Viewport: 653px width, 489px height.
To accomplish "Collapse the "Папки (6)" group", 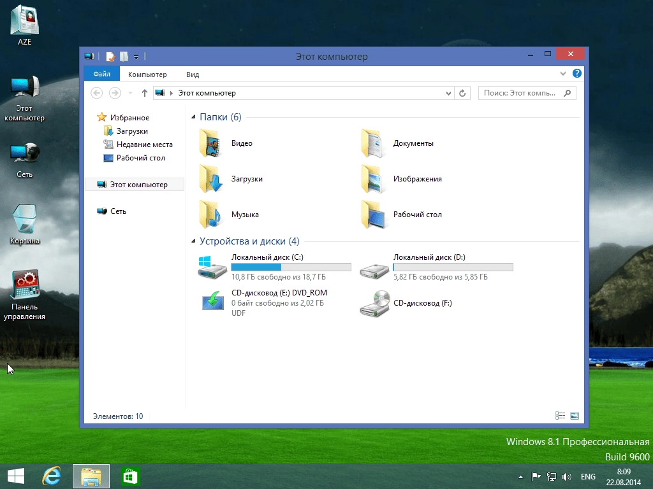I will pyautogui.click(x=193, y=117).
